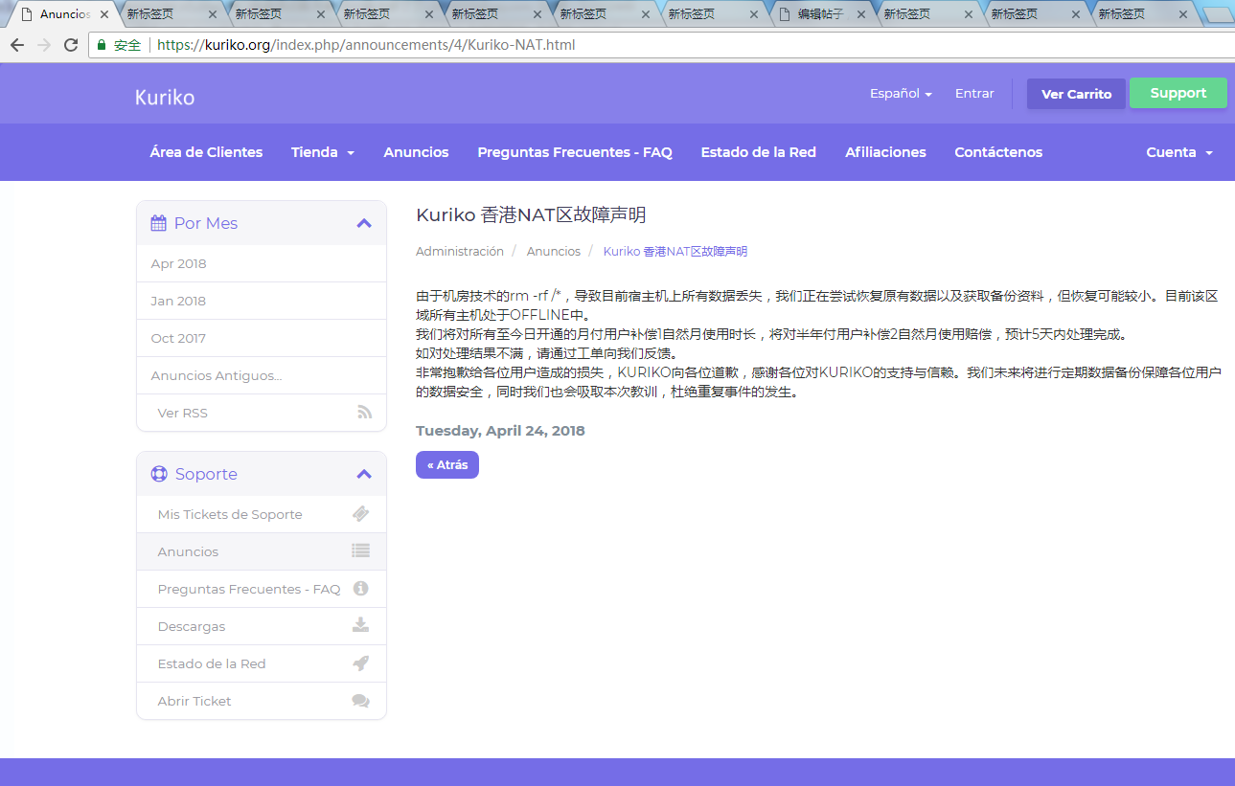
Task: Click the green Support button
Action: tap(1178, 93)
